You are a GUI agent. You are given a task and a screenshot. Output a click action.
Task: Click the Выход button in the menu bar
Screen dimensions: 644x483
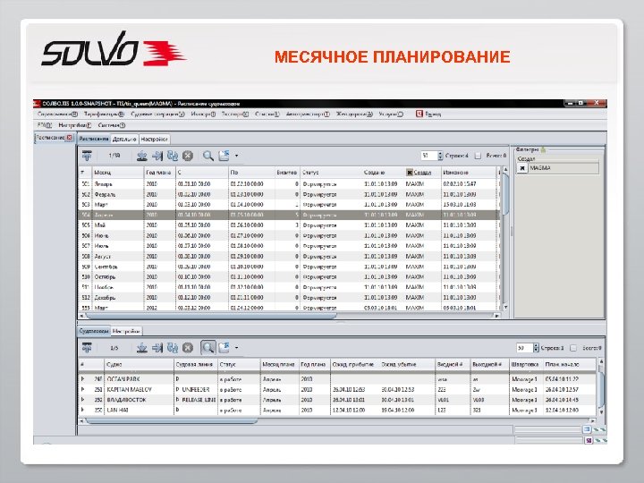coord(428,114)
